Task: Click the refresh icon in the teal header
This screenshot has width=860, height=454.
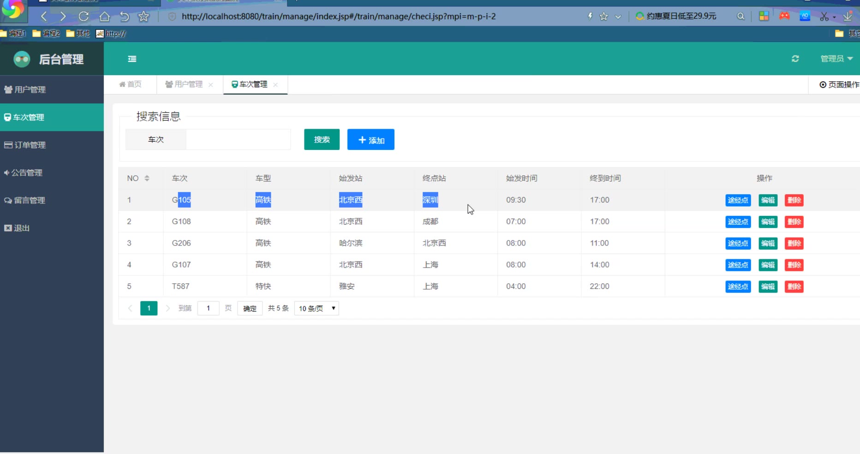Action: 795,59
